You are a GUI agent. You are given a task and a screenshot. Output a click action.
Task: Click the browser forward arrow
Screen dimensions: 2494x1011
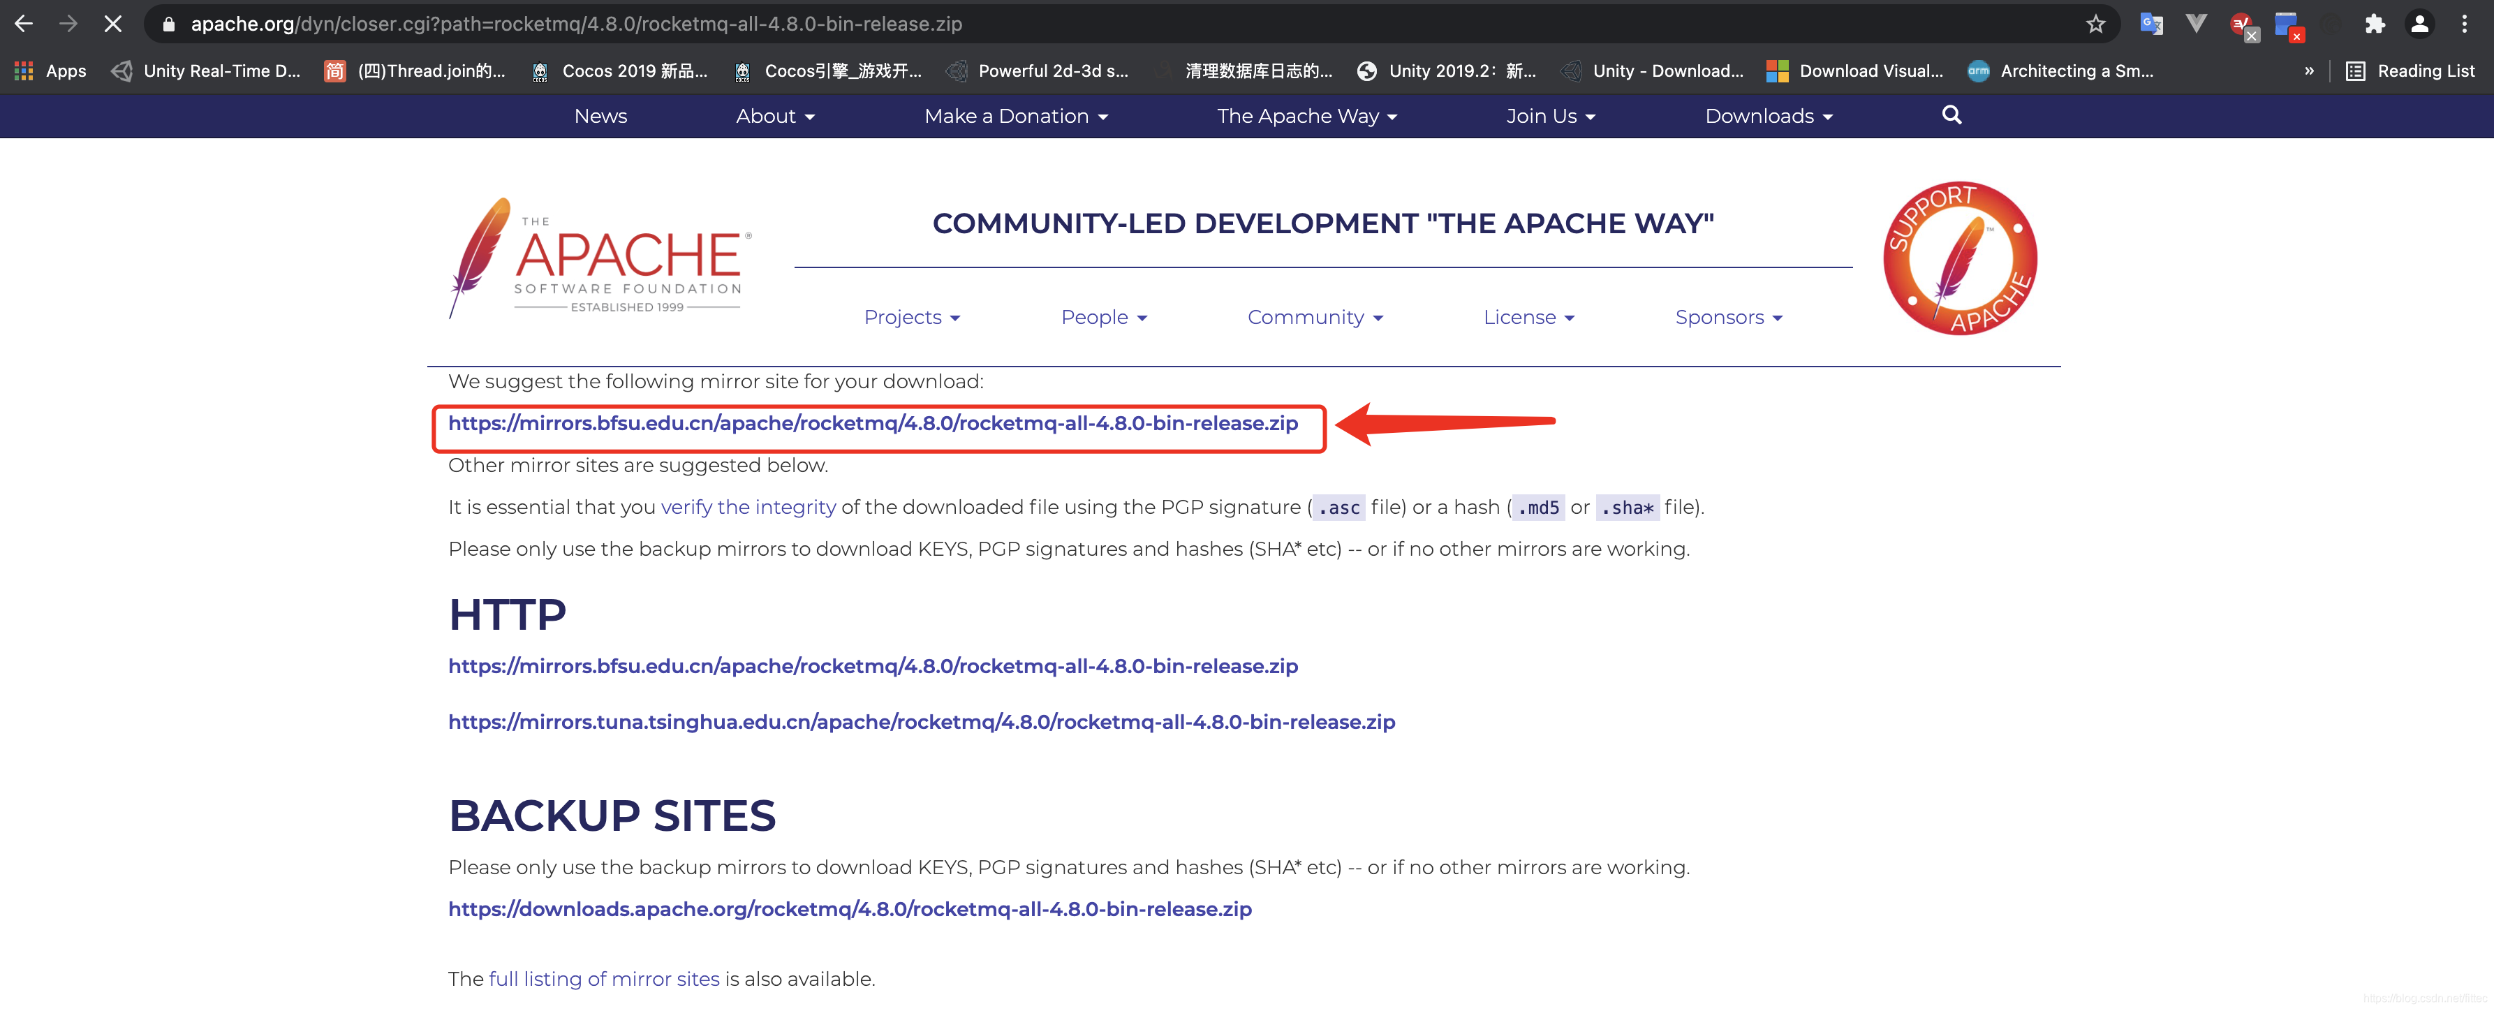coord(68,23)
